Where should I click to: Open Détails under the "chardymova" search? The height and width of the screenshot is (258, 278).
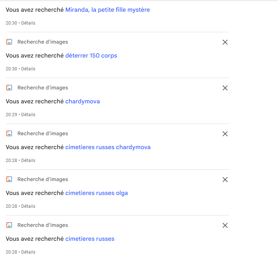(28, 115)
